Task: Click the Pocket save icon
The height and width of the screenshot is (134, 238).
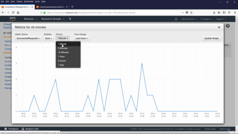Action: coord(187,13)
